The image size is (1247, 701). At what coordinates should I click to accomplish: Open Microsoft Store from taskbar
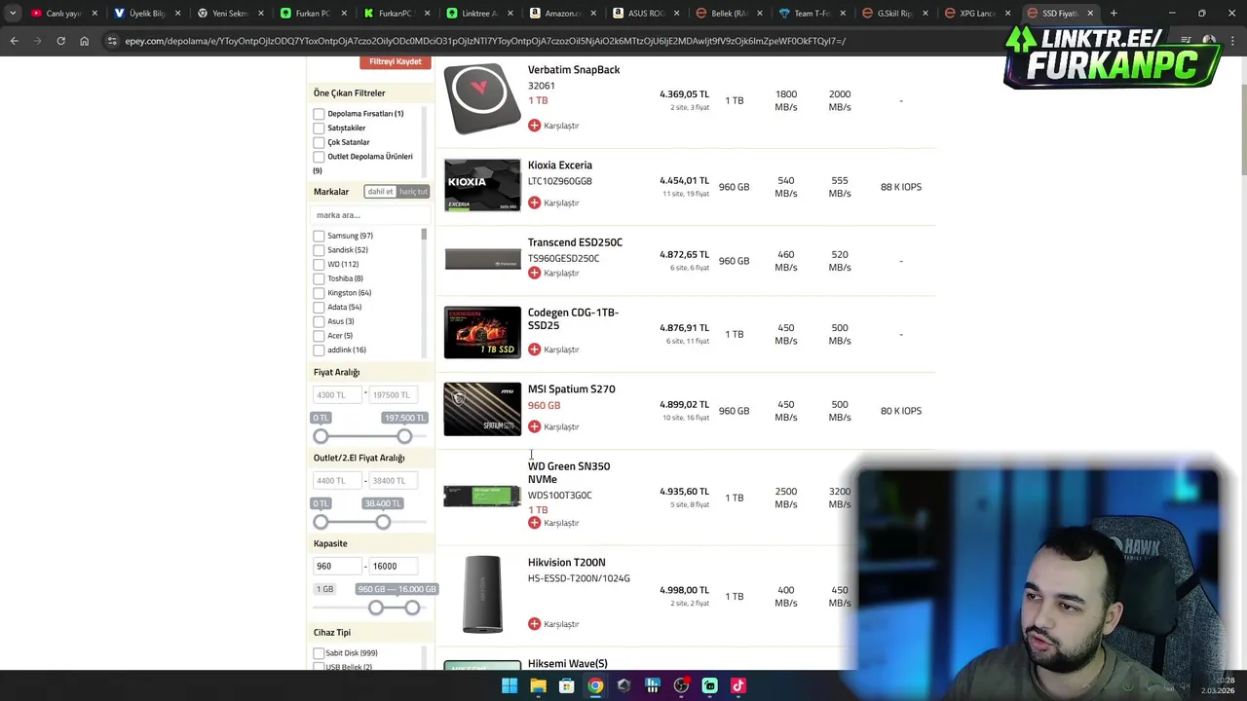(566, 685)
